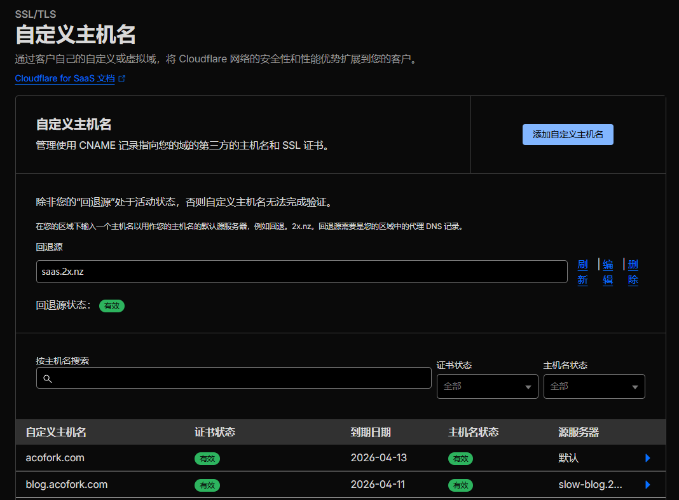Click the 刷新 link for the fallback origin

click(582, 272)
